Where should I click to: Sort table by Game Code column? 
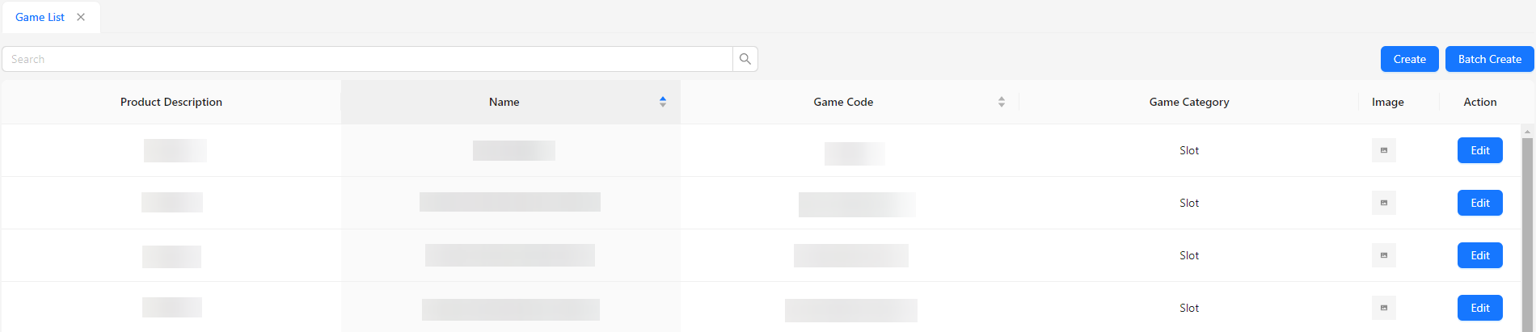tap(1002, 102)
